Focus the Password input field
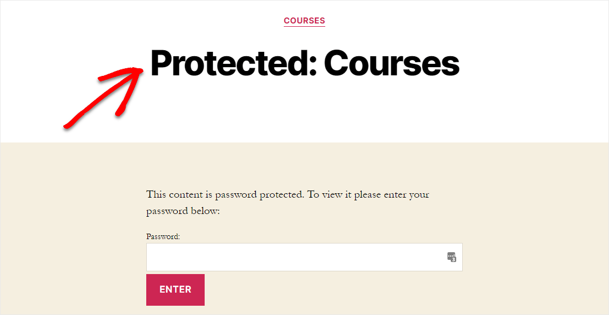609x315 pixels. tap(304, 257)
